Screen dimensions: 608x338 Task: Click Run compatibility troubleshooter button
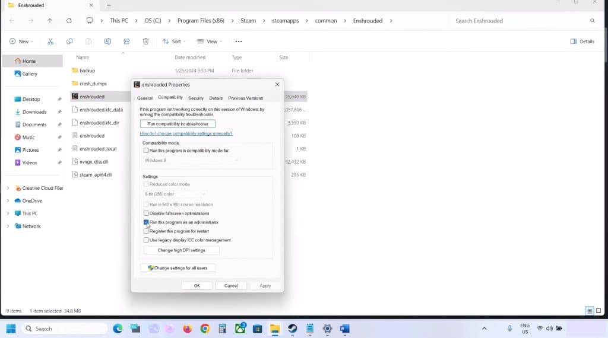coord(178,124)
